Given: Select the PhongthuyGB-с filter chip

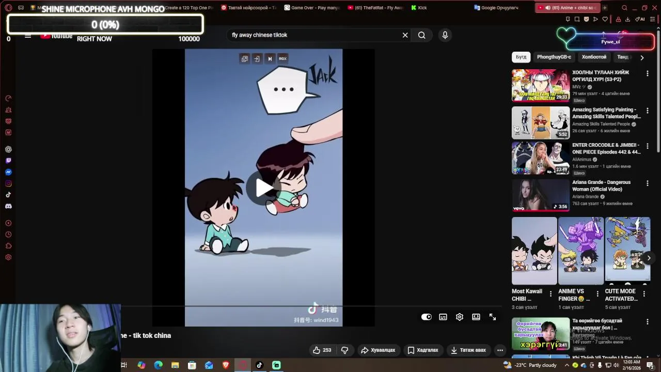Looking at the screenshot, I should click(554, 57).
